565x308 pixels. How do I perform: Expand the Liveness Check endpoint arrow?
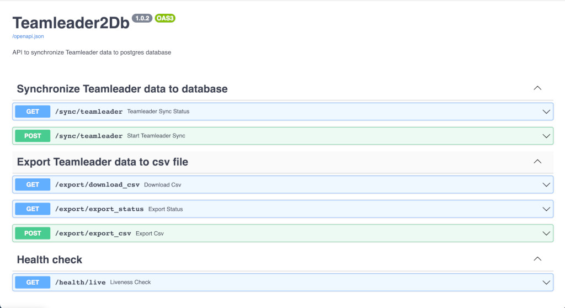click(x=546, y=283)
